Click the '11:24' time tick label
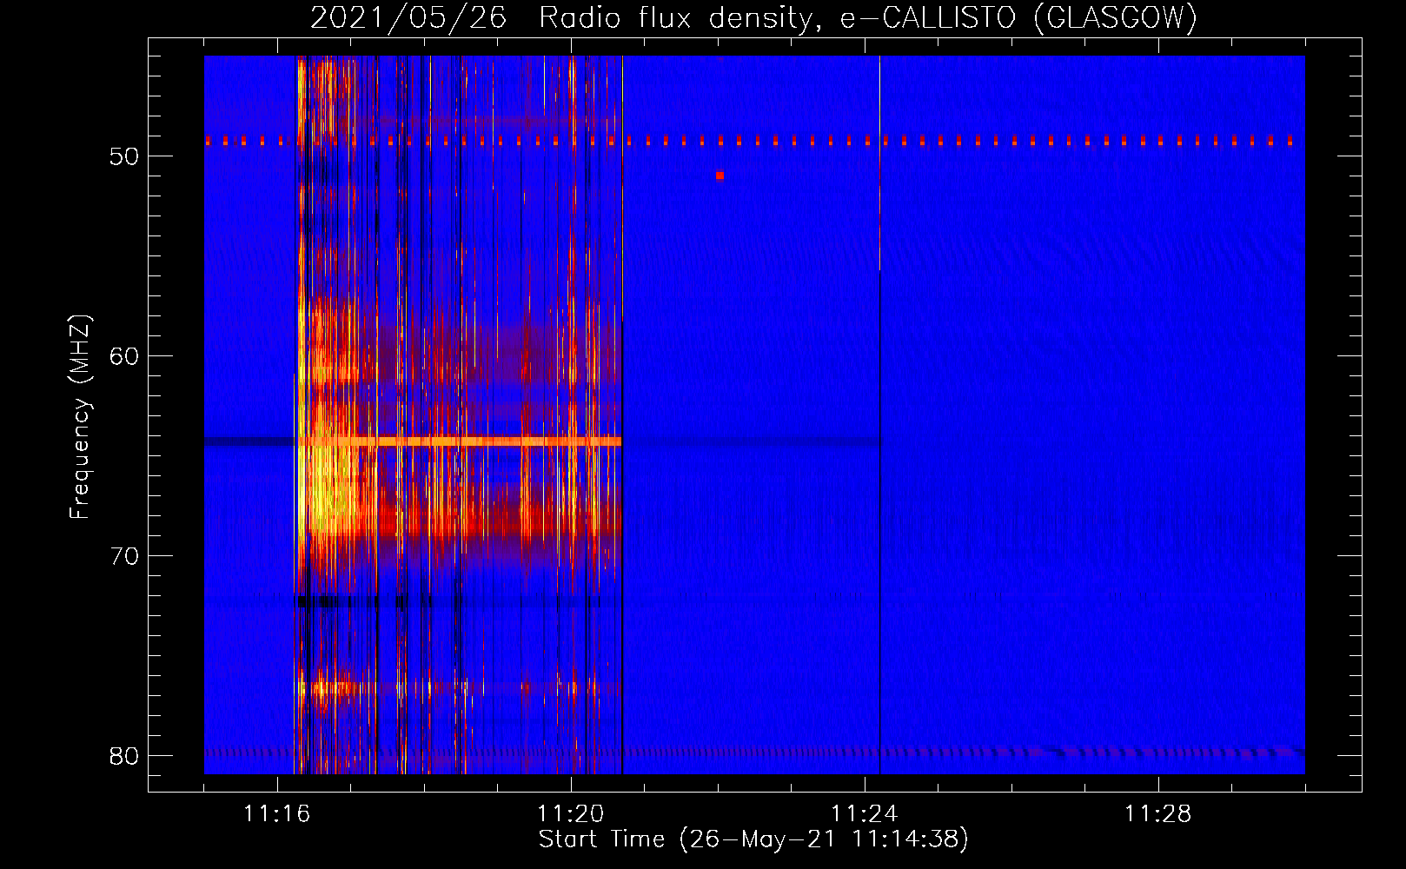This screenshot has height=869, width=1406. (x=865, y=814)
